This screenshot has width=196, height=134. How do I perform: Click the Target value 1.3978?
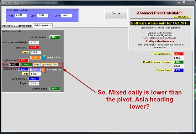34,84
